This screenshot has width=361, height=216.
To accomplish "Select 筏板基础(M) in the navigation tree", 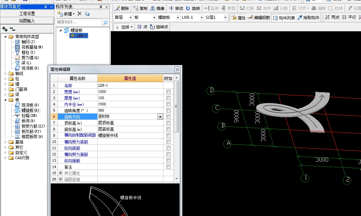I will coord(29,47).
